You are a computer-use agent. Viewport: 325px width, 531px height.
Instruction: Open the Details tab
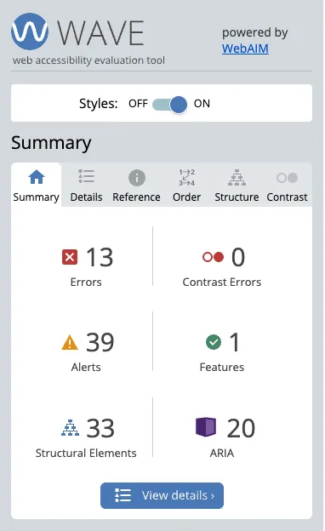click(x=86, y=185)
